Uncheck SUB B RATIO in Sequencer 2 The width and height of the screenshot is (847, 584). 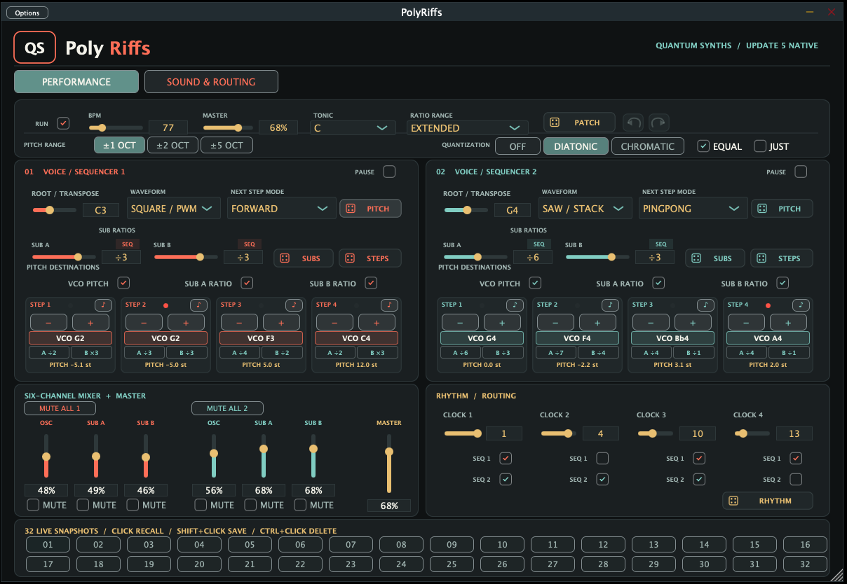[x=782, y=283]
